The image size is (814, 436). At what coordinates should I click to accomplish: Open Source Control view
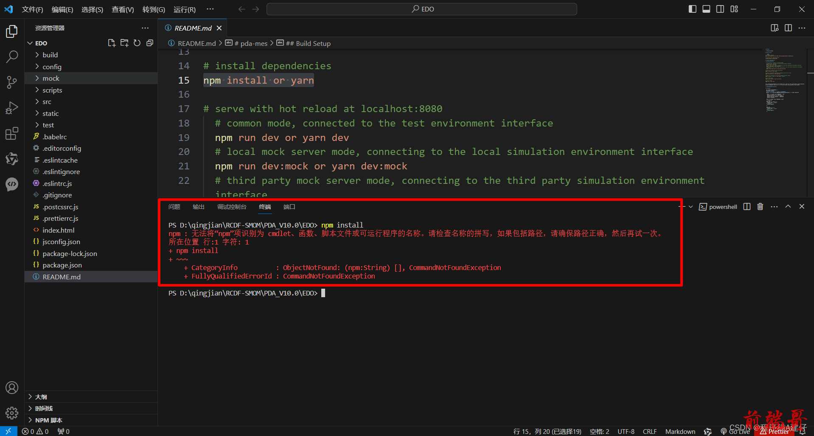click(x=12, y=82)
